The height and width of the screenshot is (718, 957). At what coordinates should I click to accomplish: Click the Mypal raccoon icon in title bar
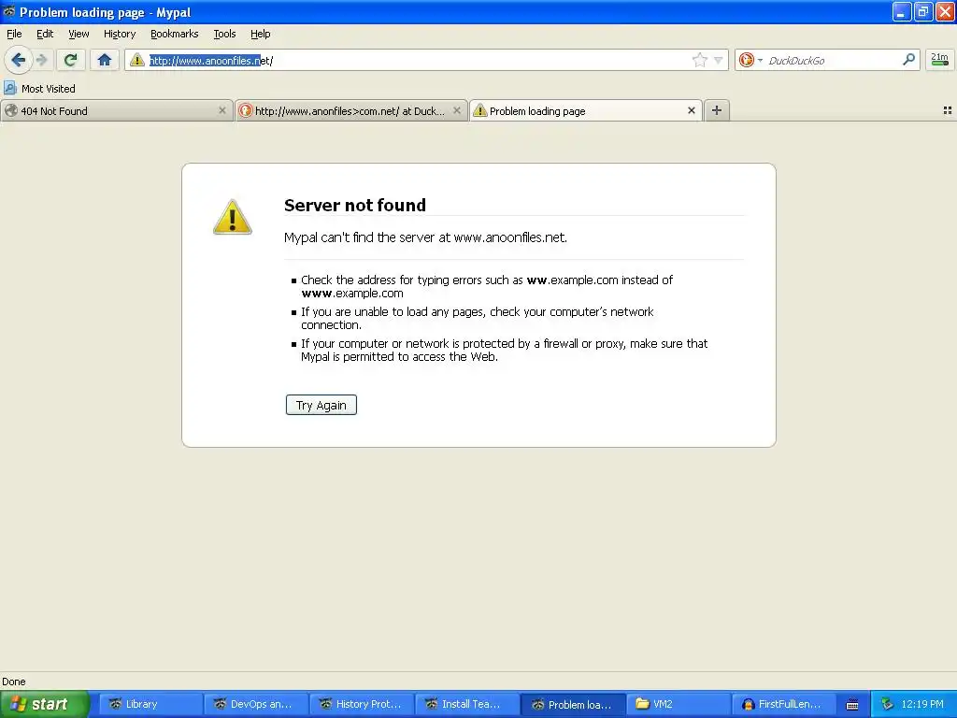(x=8, y=11)
